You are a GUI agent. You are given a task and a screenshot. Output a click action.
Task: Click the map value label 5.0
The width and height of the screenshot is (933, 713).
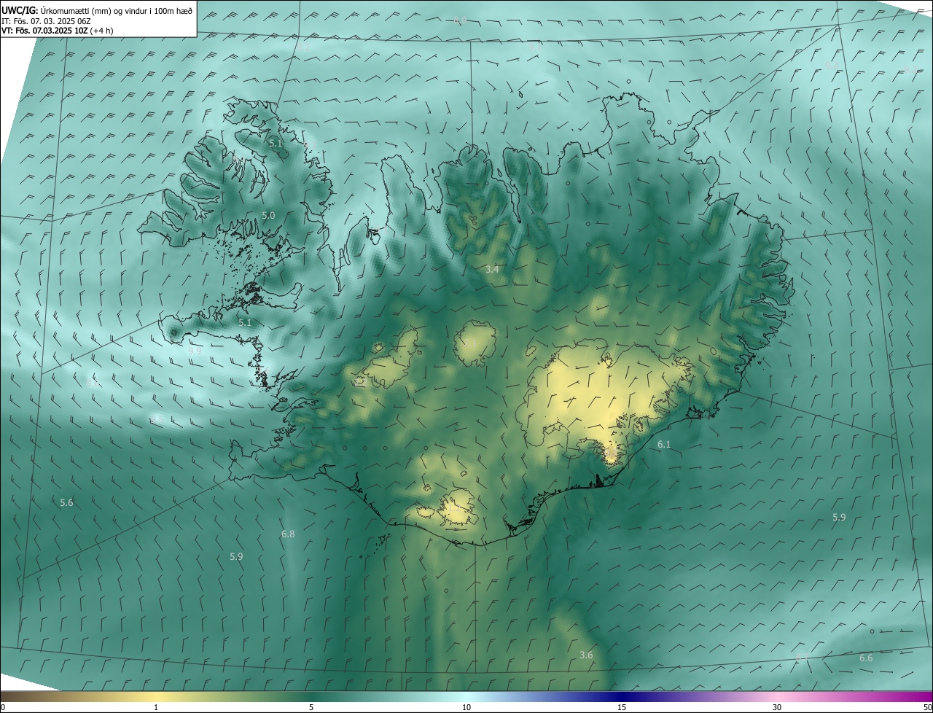pyautogui.click(x=268, y=216)
